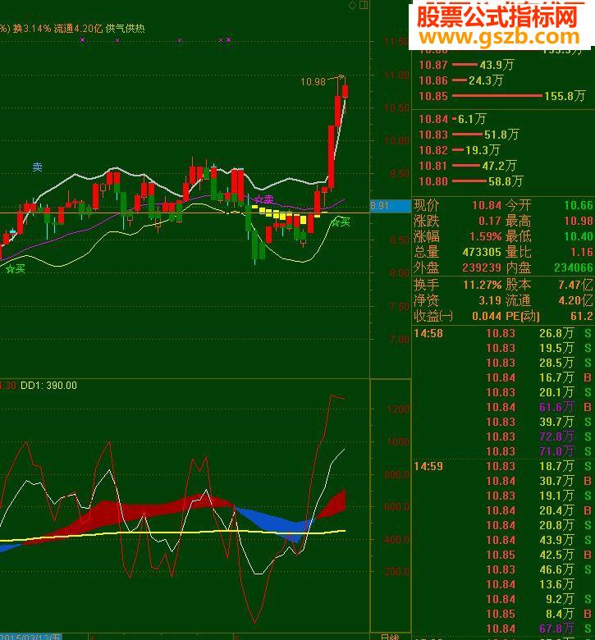Click the 10.87 ask row with 43.9万
Image resolution: width=595 pixels, height=640 pixels.
466,65
